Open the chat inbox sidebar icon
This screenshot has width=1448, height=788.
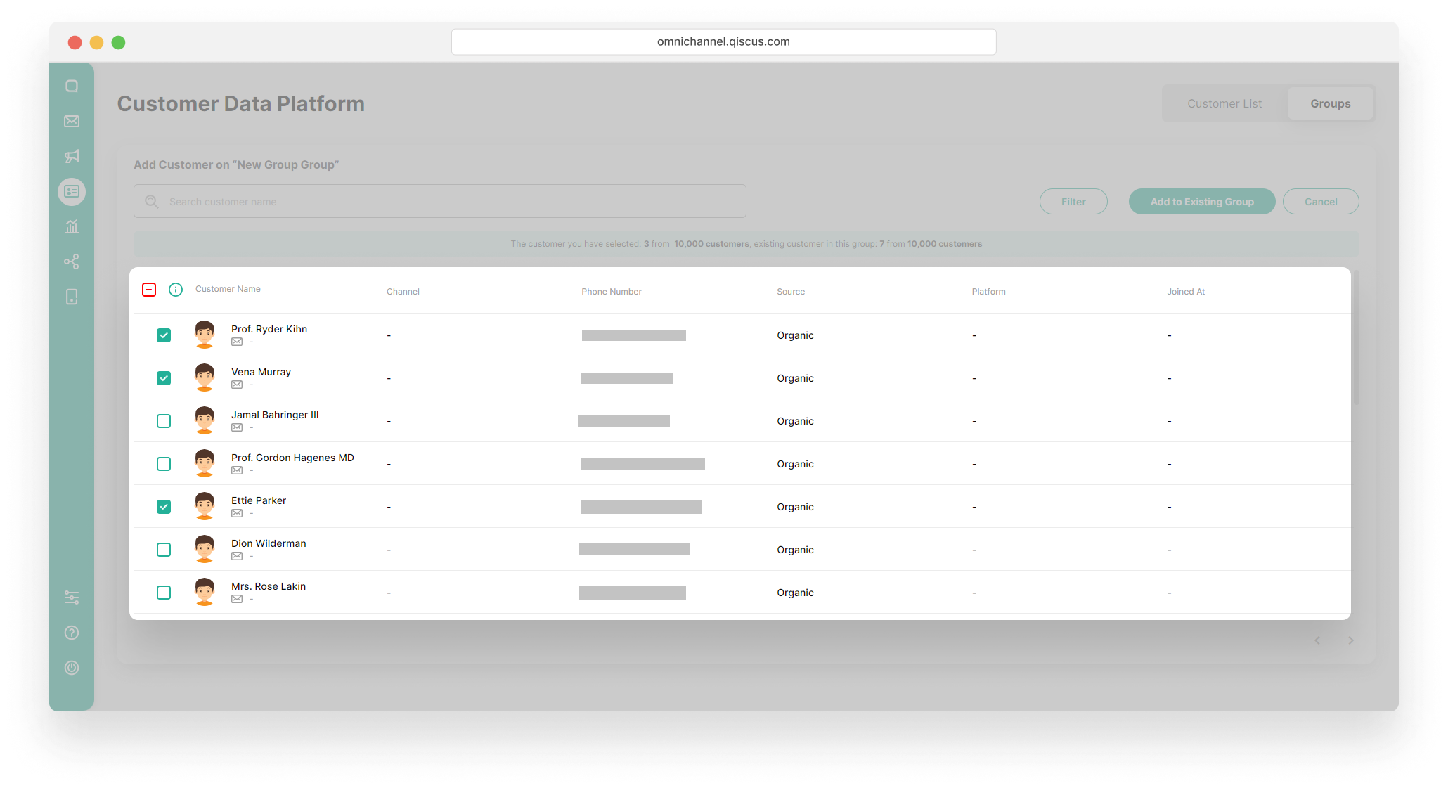(72, 86)
